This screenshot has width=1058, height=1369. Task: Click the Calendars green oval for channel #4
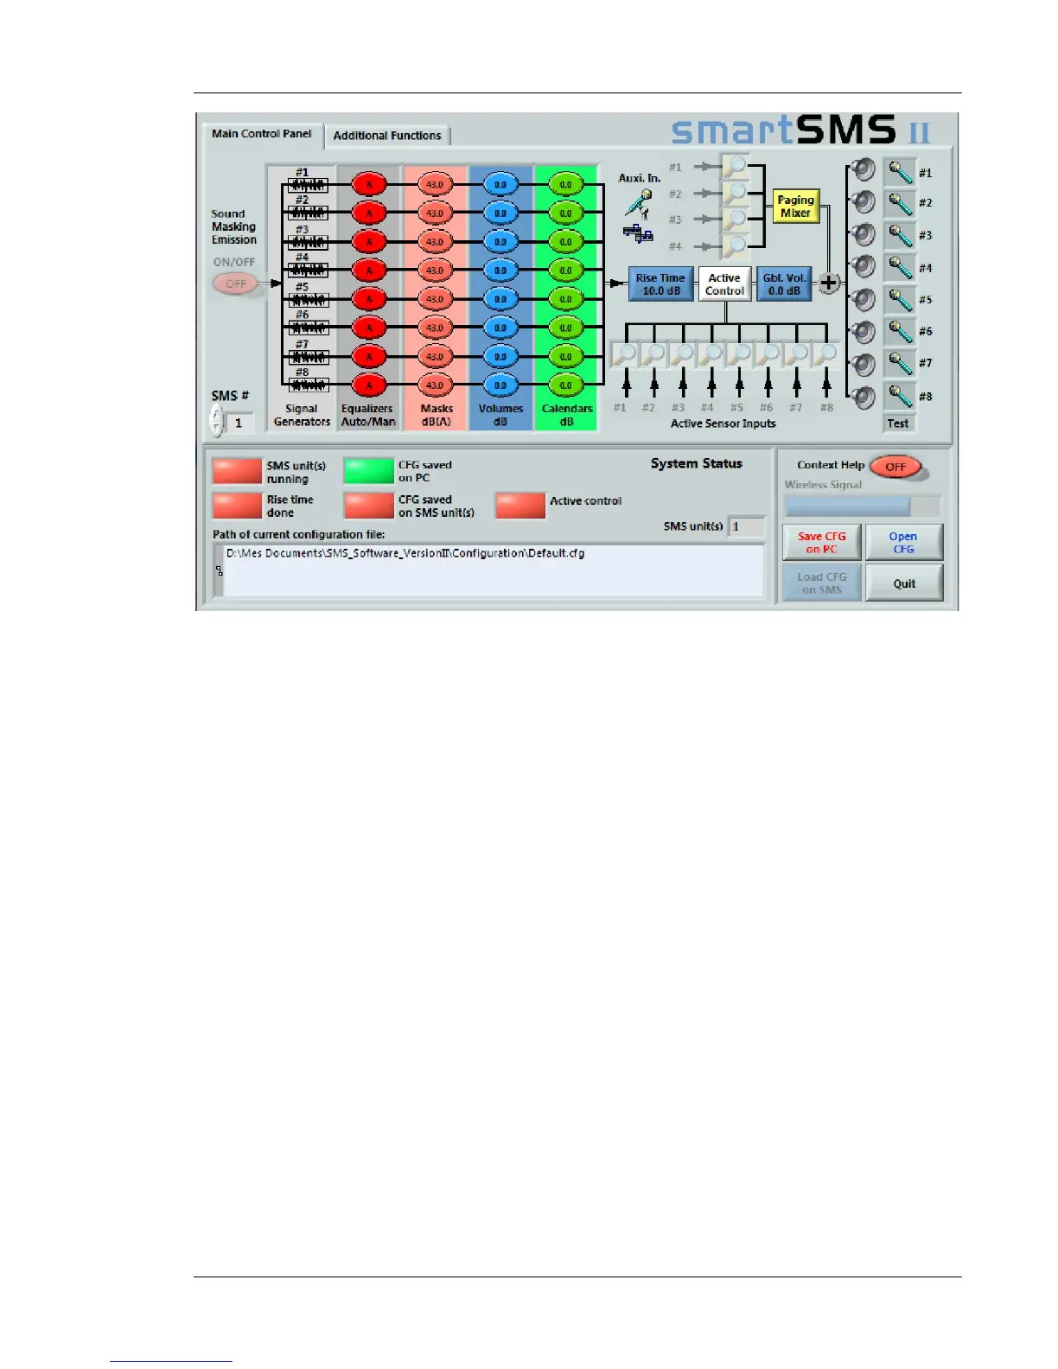pyautogui.click(x=566, y=271)
